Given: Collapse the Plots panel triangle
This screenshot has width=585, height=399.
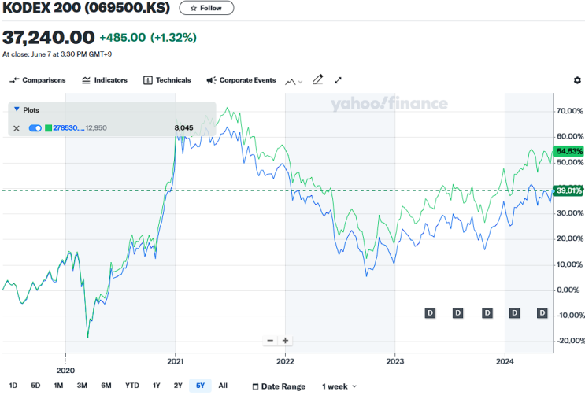Looking at the screenshot, I should [17, 109].
